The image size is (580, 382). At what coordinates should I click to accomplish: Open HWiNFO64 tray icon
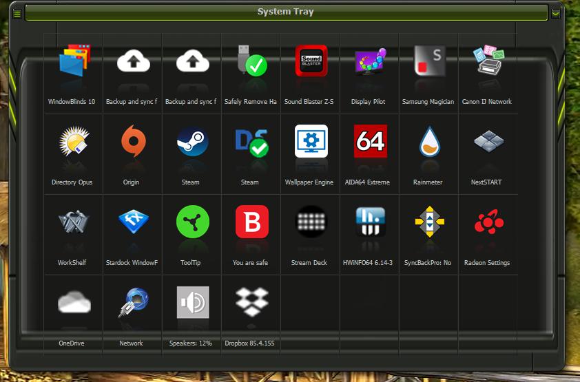coord(370,222)
